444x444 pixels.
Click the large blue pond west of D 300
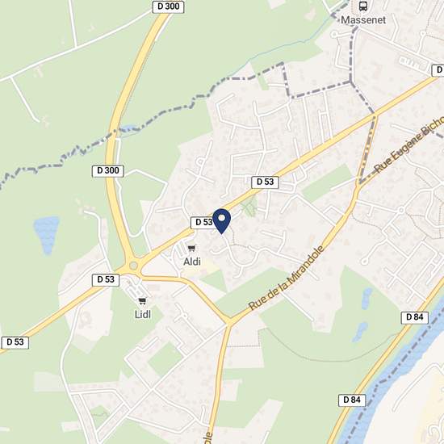tap(46, 235)
